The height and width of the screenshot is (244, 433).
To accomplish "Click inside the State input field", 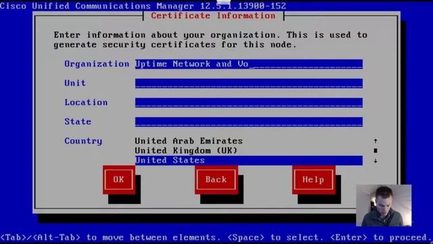I will click(x=249, y=122).
